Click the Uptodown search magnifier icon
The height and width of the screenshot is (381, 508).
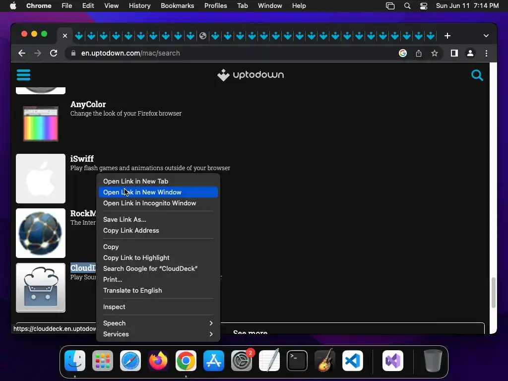tap(477, 75)
